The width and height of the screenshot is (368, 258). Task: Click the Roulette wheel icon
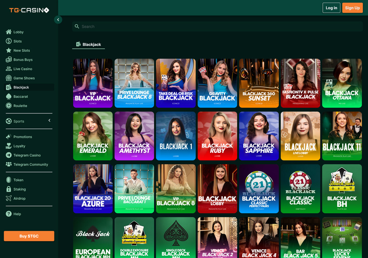point(9,106)
